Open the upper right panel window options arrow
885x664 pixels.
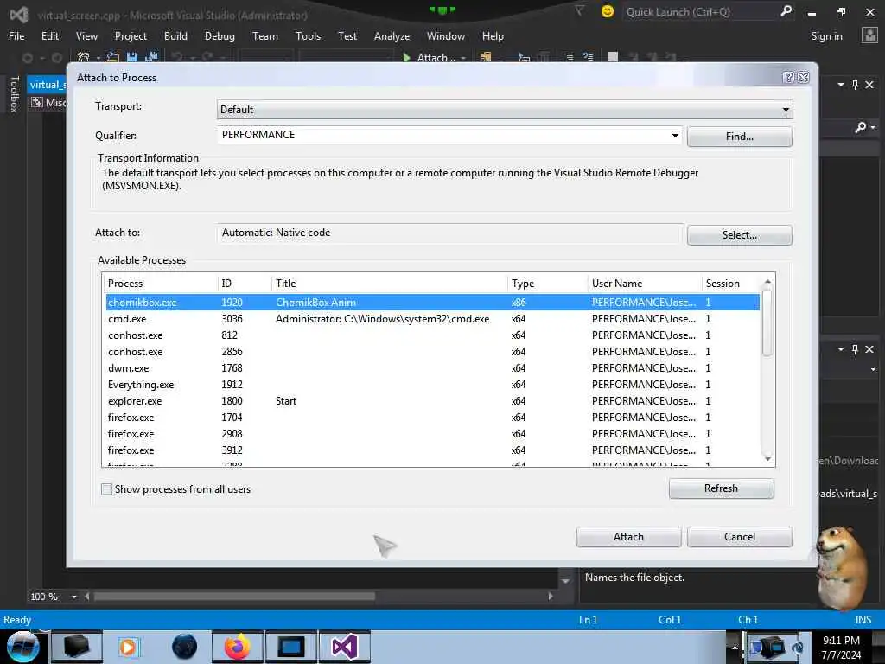click(x=841, y=85)
